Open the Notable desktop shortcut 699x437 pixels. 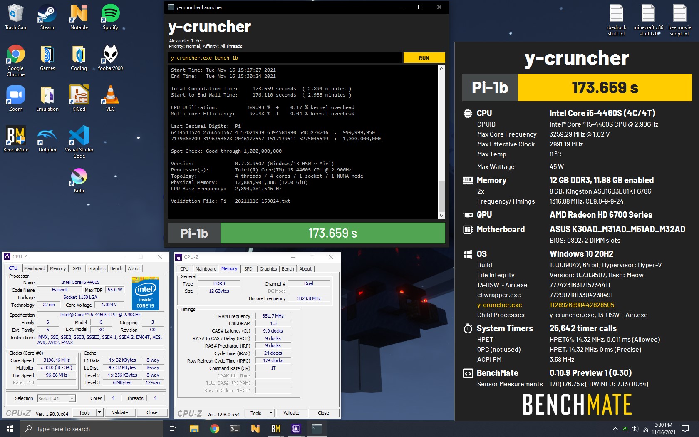[x=79, y=17]
